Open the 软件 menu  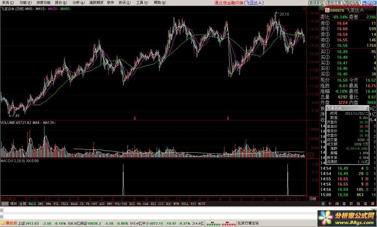[x=110, y=3]
